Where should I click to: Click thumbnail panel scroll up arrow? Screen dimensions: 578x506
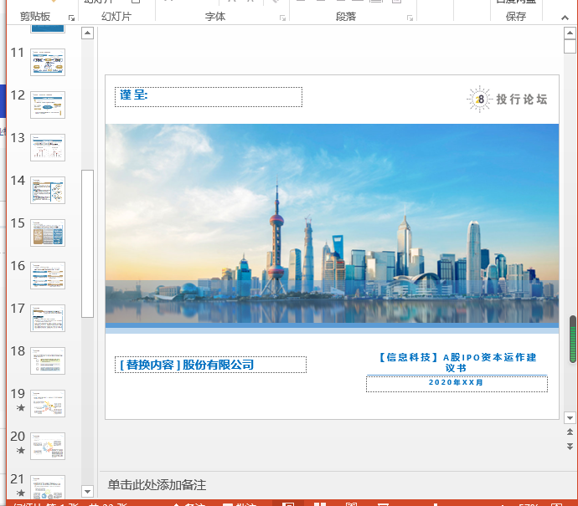click(87, 33)
